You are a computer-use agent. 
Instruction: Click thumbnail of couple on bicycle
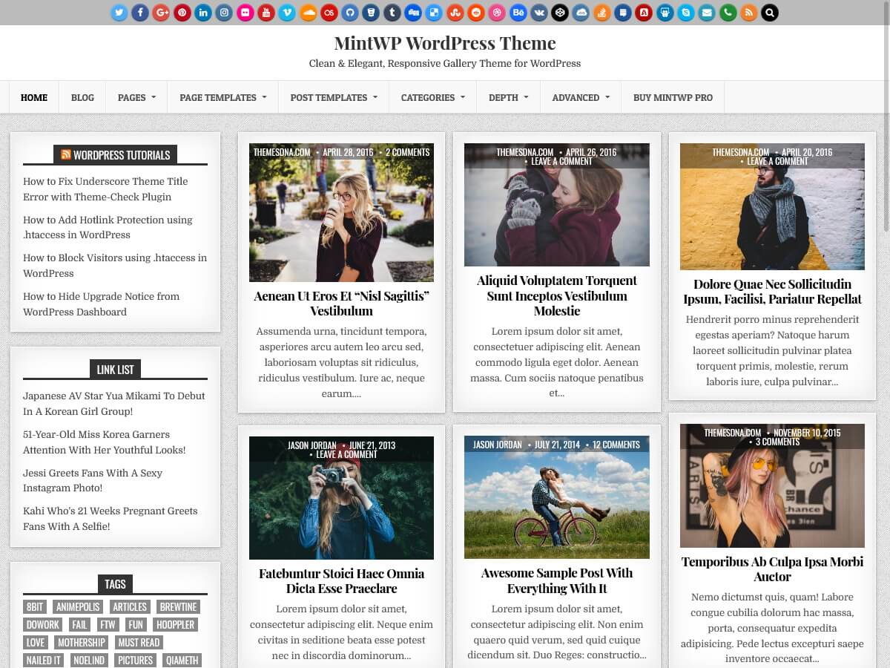[x=557, y=497]
